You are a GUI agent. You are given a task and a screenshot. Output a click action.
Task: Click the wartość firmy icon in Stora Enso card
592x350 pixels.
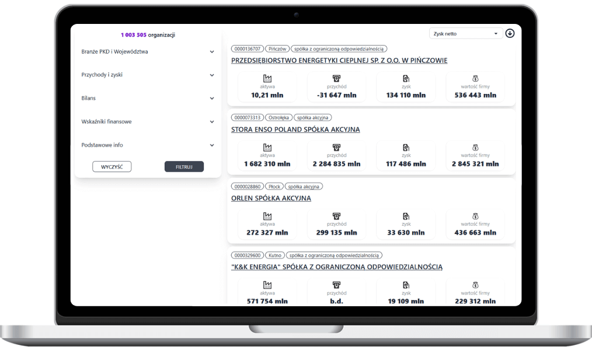click(x=475, y=148)
